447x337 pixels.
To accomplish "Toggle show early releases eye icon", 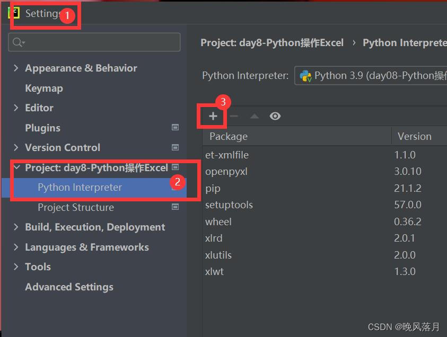I will point(275,116).
